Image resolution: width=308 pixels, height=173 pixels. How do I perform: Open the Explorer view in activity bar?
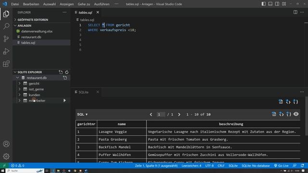coord(6,14)
